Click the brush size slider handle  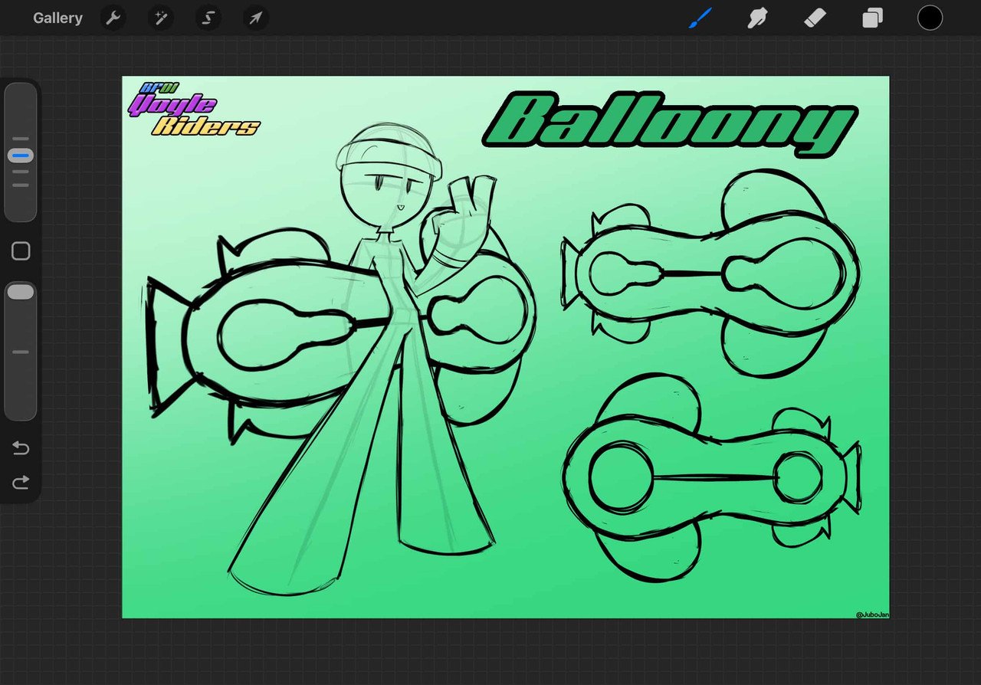21,156
